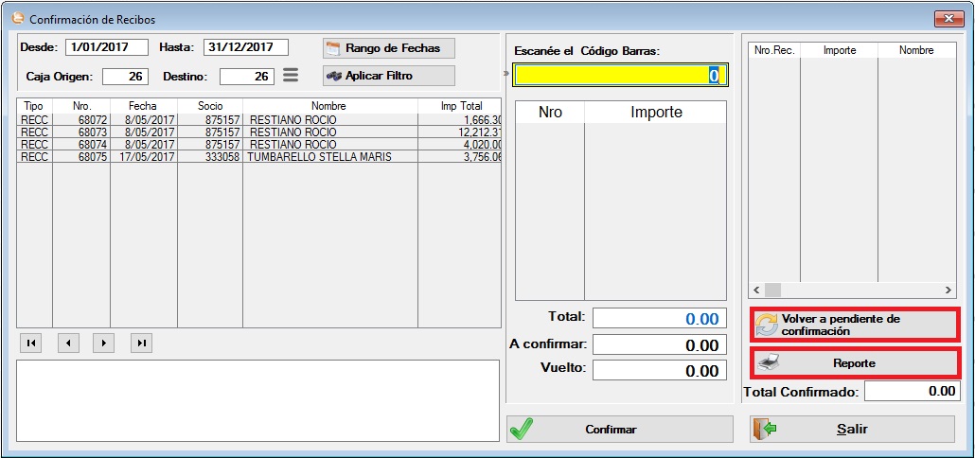Exit using the Salir button
Image resolution: width=975 pixels, height=458 pixels.
(852, 429)
